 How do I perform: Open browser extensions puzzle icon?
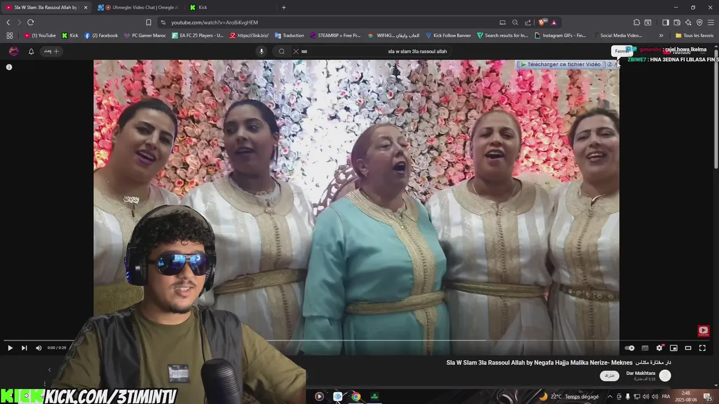(x=636, y=22)
